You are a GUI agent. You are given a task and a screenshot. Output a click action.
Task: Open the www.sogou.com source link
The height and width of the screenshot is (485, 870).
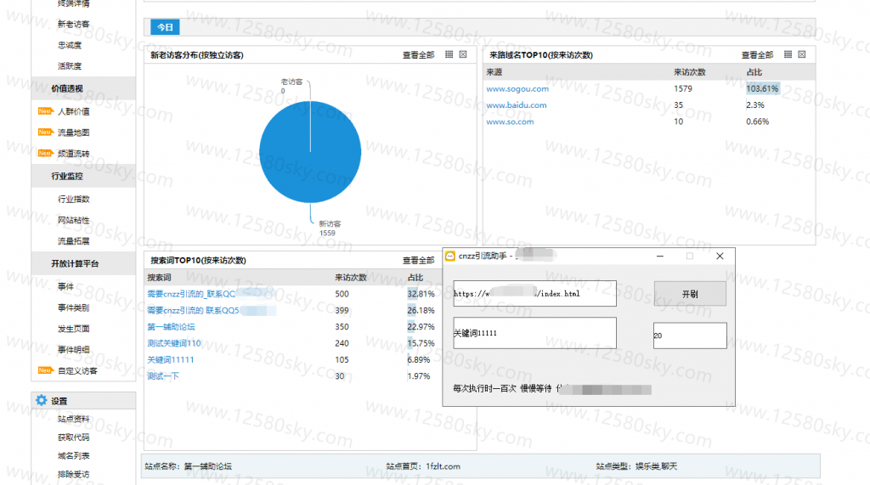tap(517, 89)
